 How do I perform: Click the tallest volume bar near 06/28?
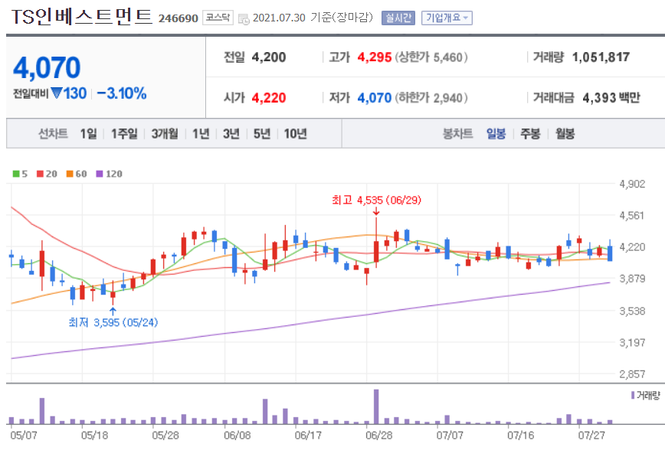coord(376,407)
